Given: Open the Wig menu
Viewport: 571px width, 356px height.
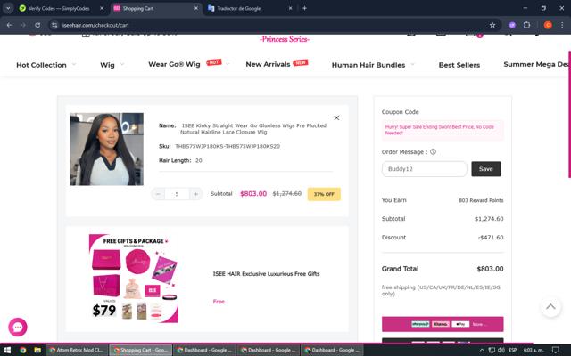Looking at the screenshot, I should pos(107,65).
